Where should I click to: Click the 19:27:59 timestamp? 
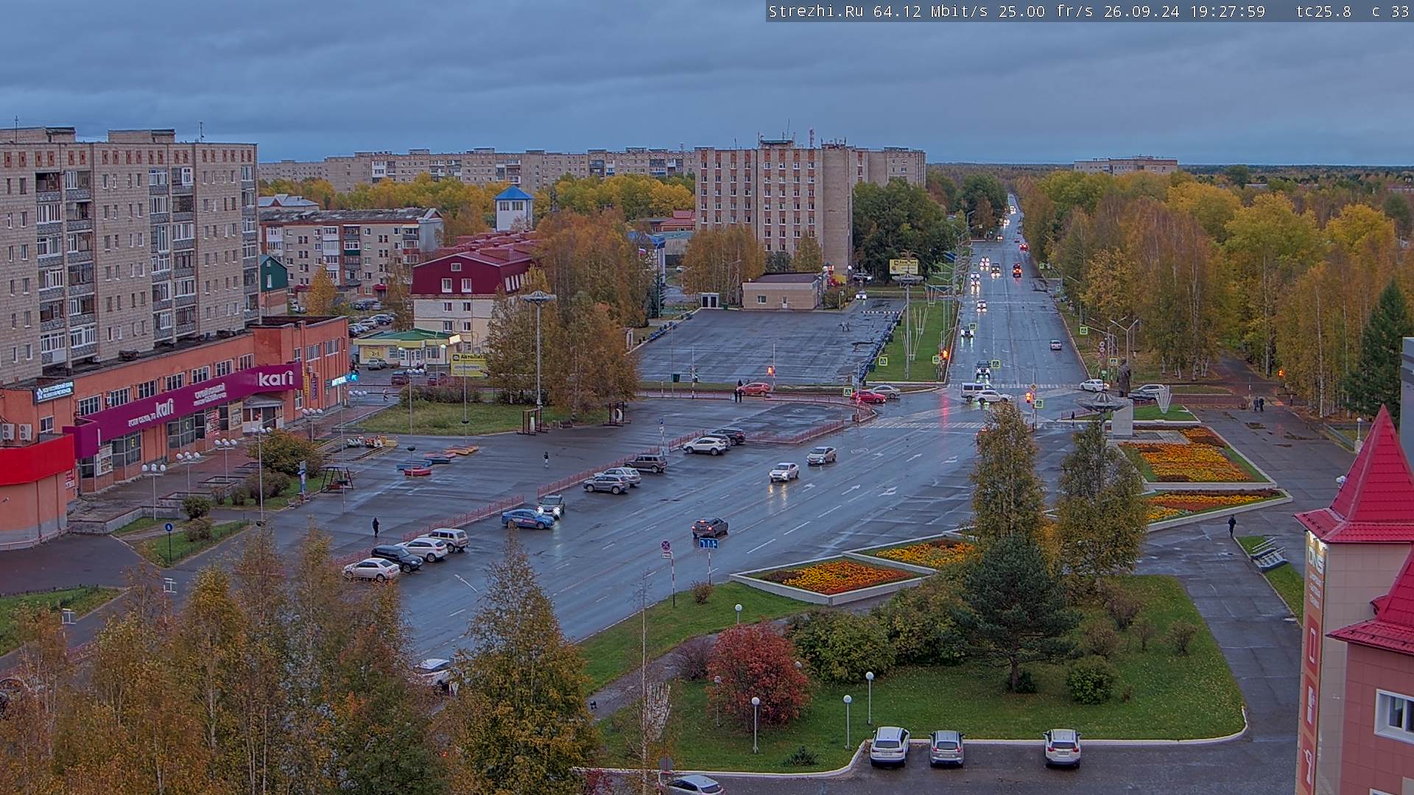point(1228,11)
